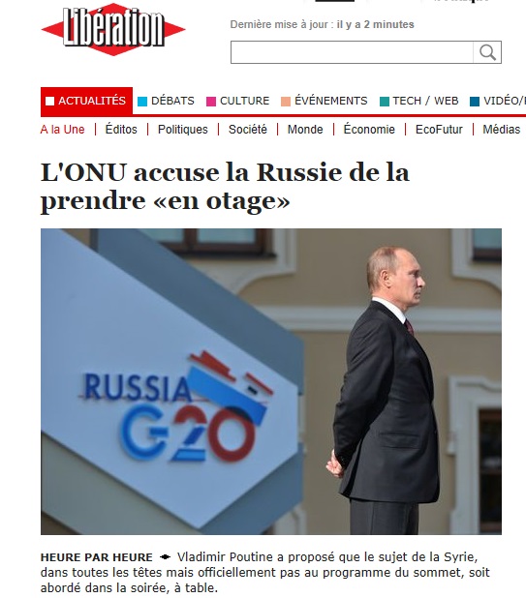Viewport: 526px width, 598px height.
Task: Switch to the Culture section
Action: point(244,101)
